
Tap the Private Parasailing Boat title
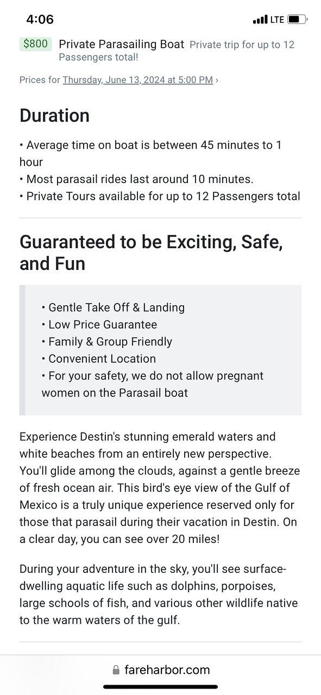pos(122,44)
